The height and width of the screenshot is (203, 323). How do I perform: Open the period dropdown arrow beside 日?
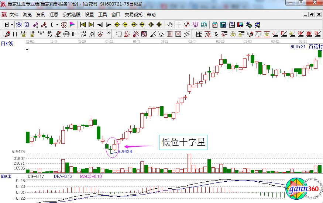[12, 25]
